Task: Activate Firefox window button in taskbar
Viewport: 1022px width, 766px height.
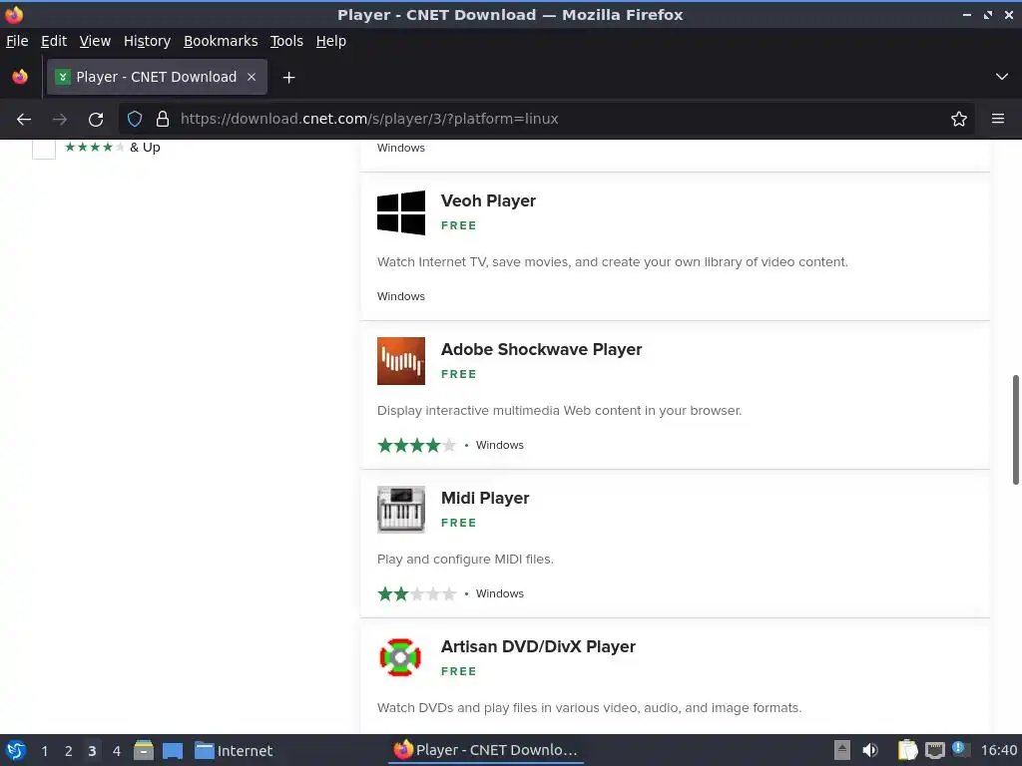Action: point(486,750)
